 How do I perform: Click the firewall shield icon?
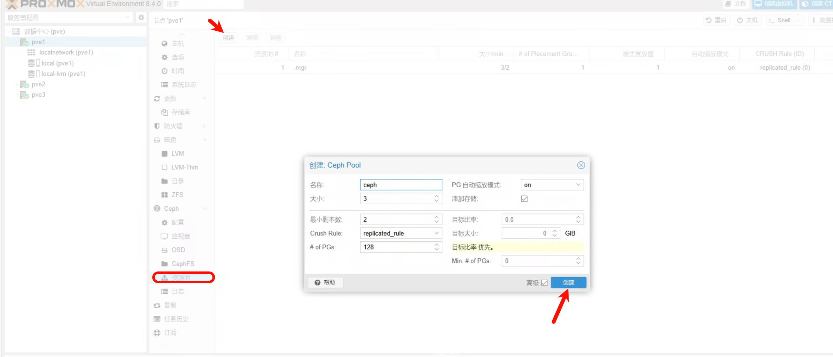[x=157, y=126]
